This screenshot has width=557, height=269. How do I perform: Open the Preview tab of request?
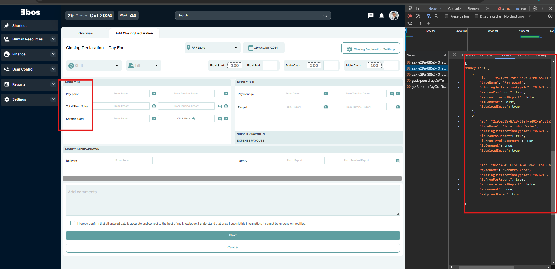(486, 55)
